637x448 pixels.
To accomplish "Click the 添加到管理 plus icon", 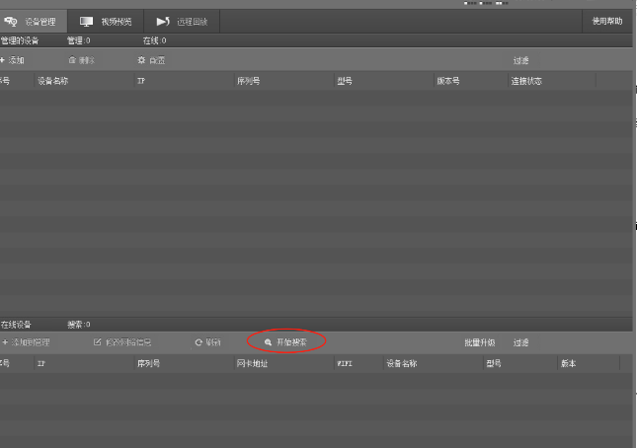I will 4,342.
